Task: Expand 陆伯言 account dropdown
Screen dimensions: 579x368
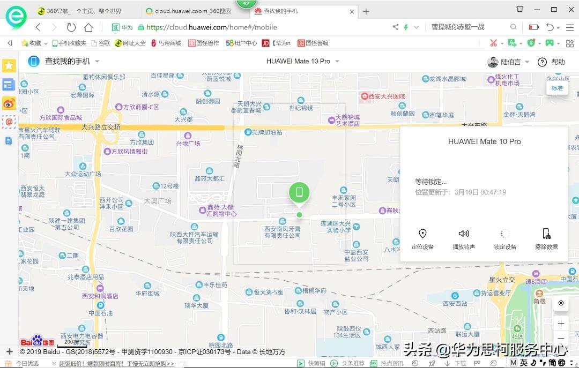Action: pyautogui.click(x=527, y=62)
